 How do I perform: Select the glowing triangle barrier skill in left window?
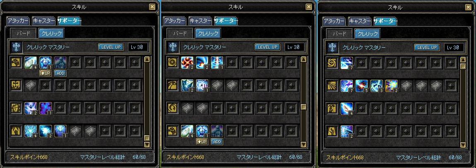tap(31, 131)
